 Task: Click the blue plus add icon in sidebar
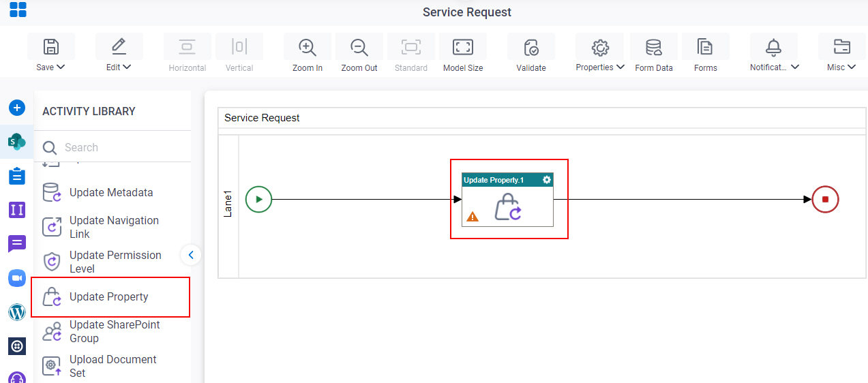(x=17, y=108)
